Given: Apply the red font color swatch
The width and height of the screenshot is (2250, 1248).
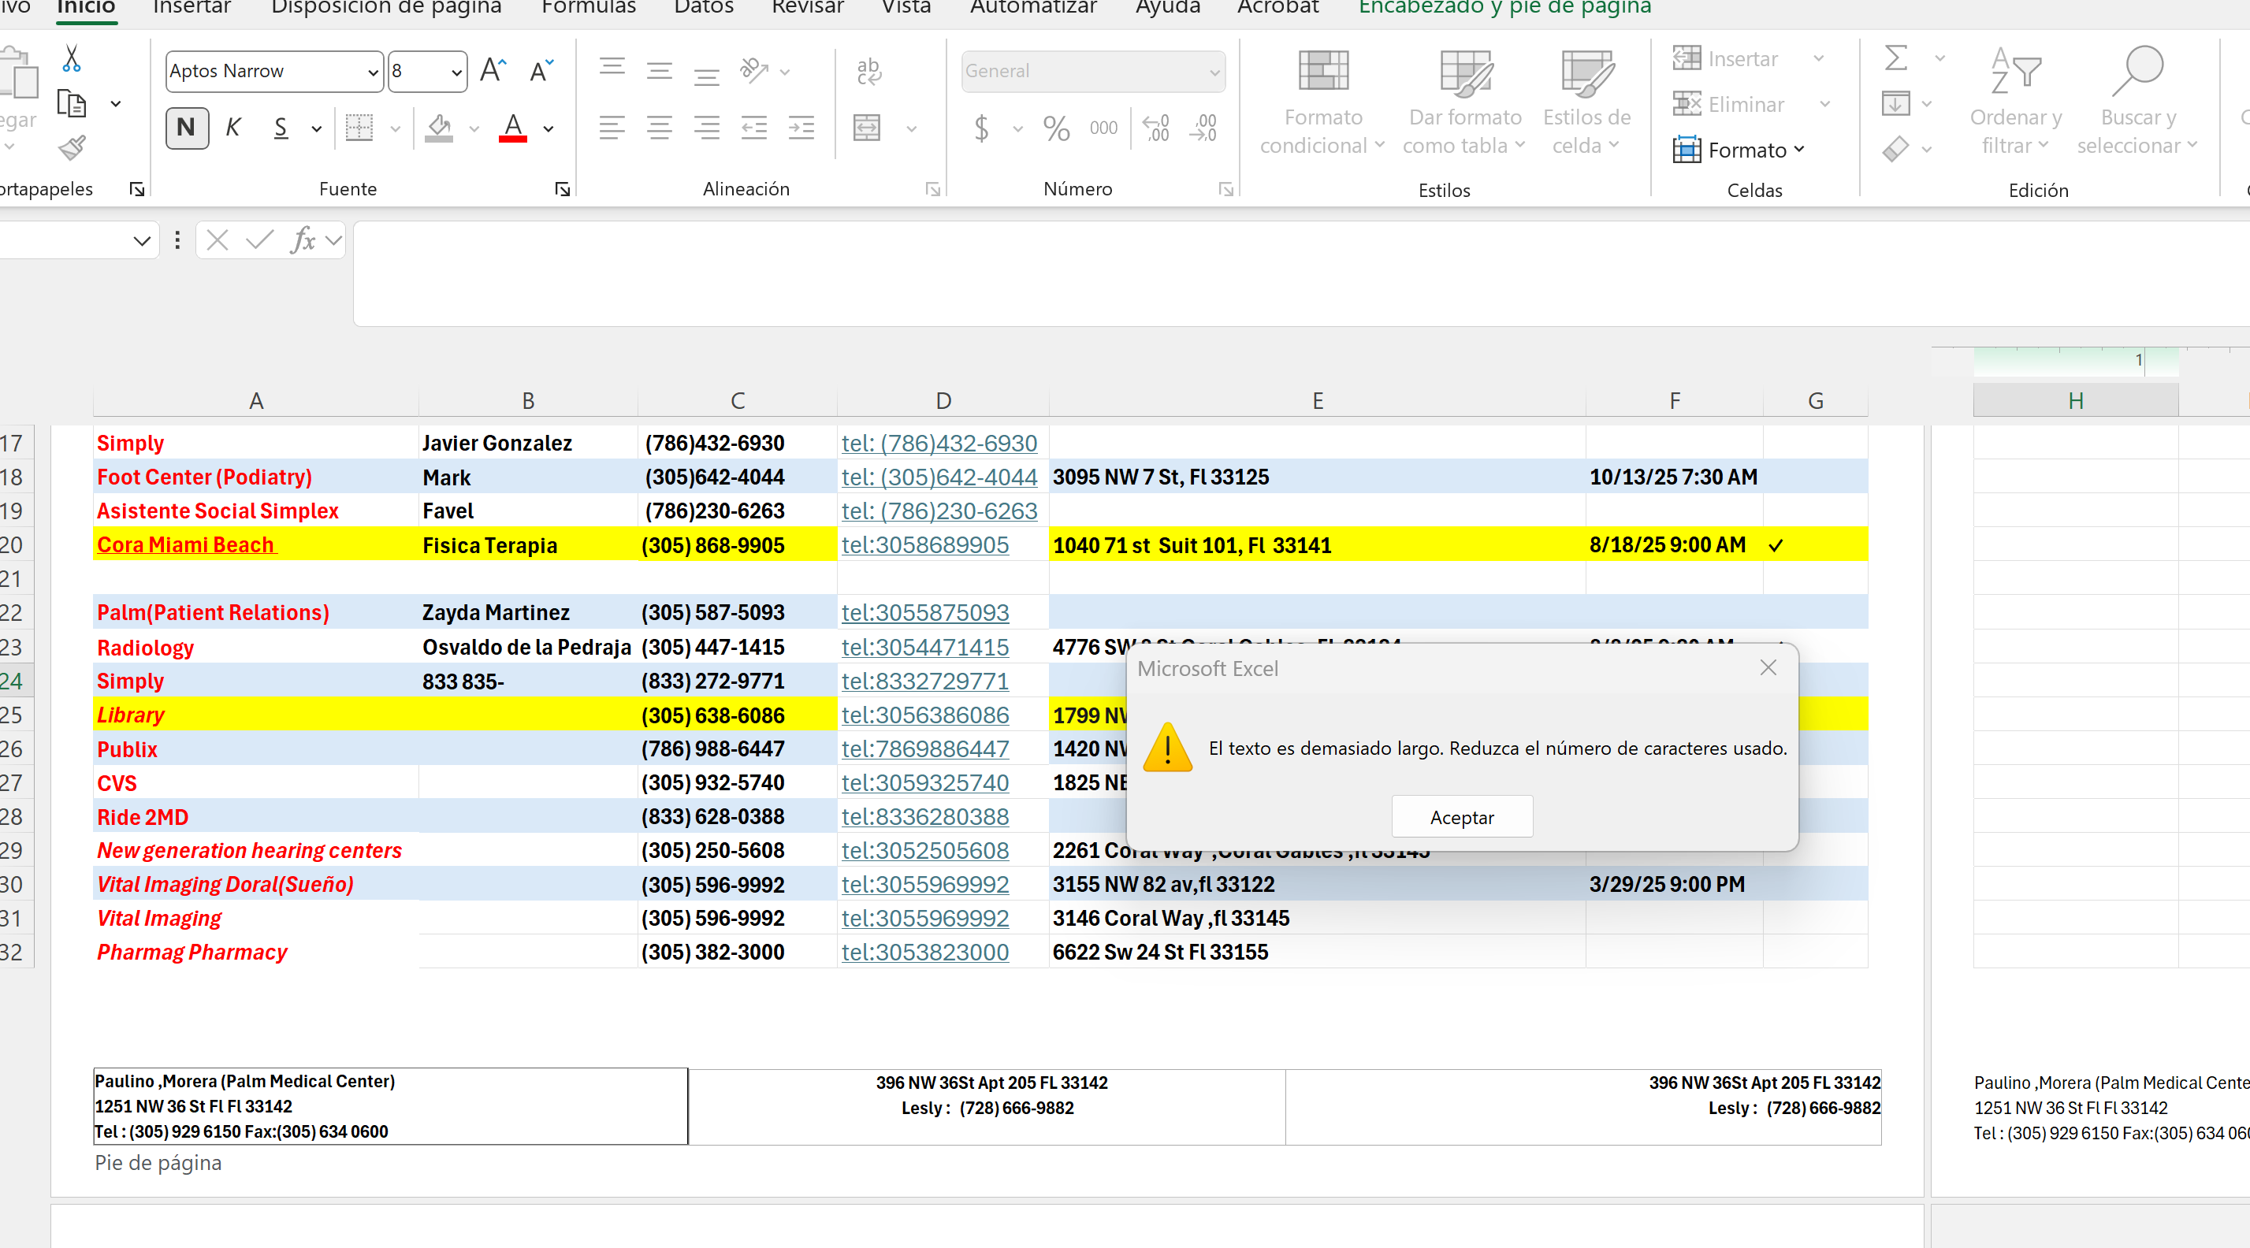Looking at the screenshot, I should [513, 128].
